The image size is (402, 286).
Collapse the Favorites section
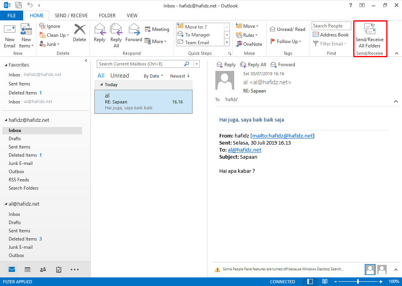pos(6,65)
